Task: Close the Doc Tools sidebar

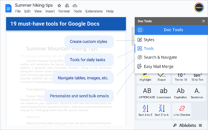Action: (x=203, y=21)
